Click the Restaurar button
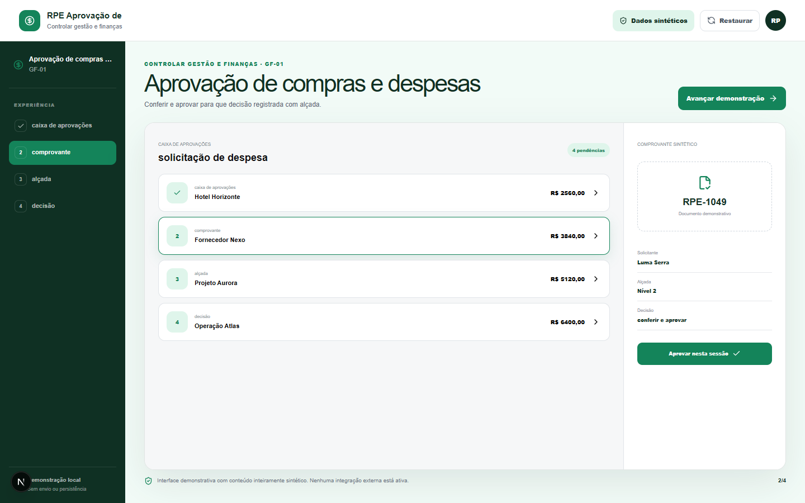Image resolution: width=805 pixels, height=503 pixels. click(x=730, y=21)
